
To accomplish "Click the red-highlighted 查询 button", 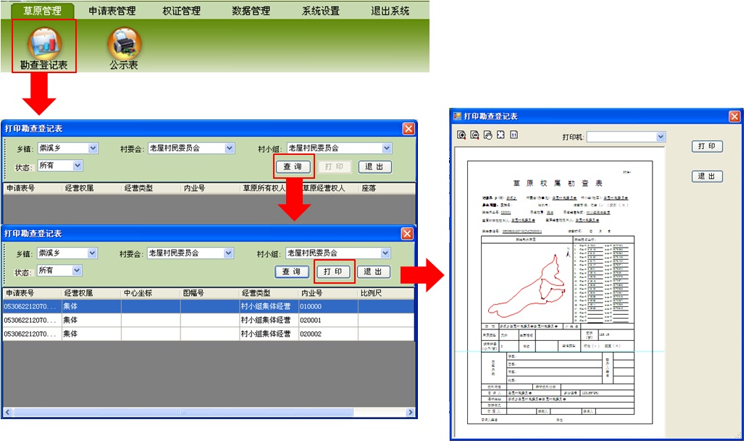I will tap(294, 167).
